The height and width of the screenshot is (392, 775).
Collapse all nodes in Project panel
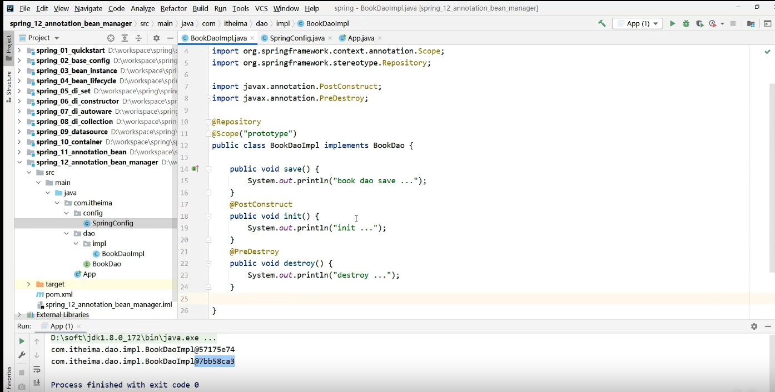[139, 38]
